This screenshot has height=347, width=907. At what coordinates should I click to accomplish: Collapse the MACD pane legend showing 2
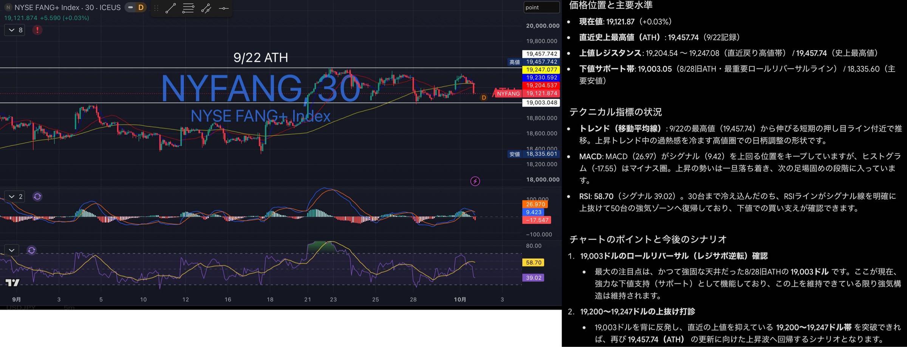(15, 197)
